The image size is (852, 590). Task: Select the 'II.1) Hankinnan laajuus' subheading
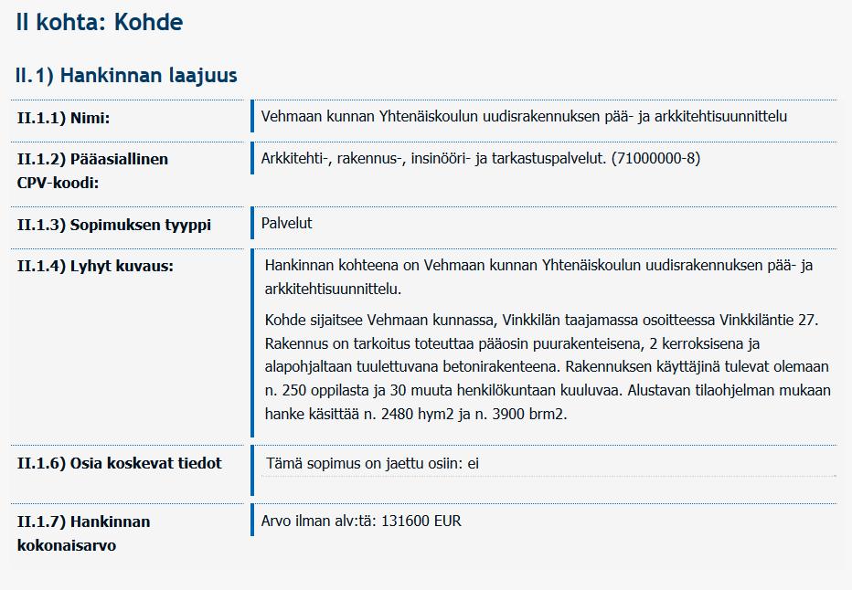(x=126, y=76)
